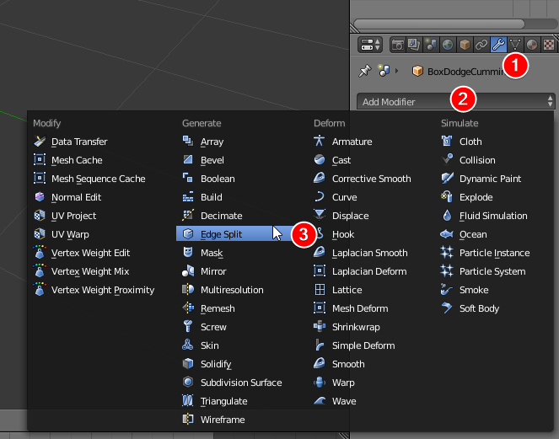
Task: Open the Texture checker properties tab
Action: pos(549,45)
